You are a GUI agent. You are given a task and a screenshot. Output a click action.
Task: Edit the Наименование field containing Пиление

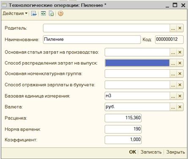tap(92, 40)
